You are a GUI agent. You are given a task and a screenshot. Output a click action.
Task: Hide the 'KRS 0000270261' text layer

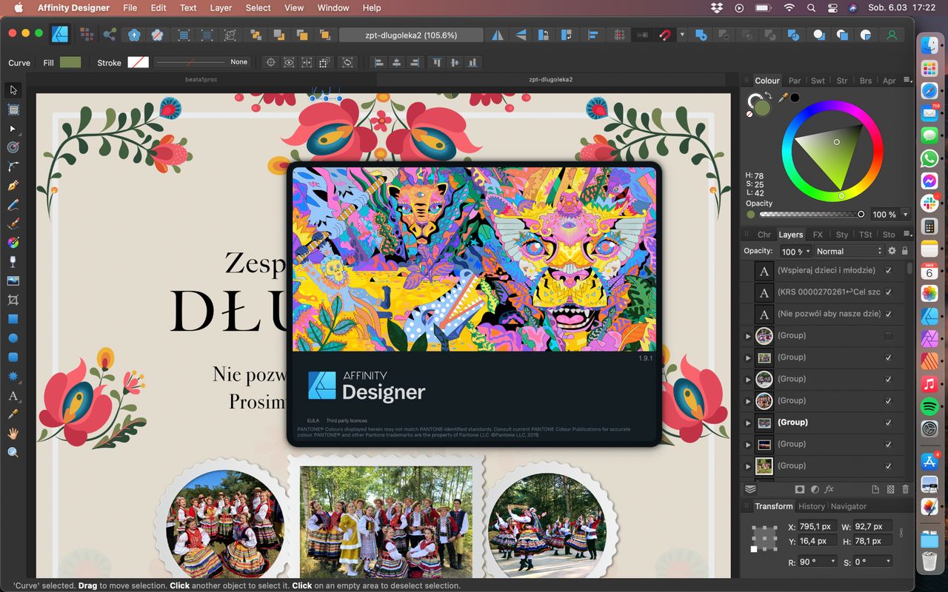coord(889,292)
